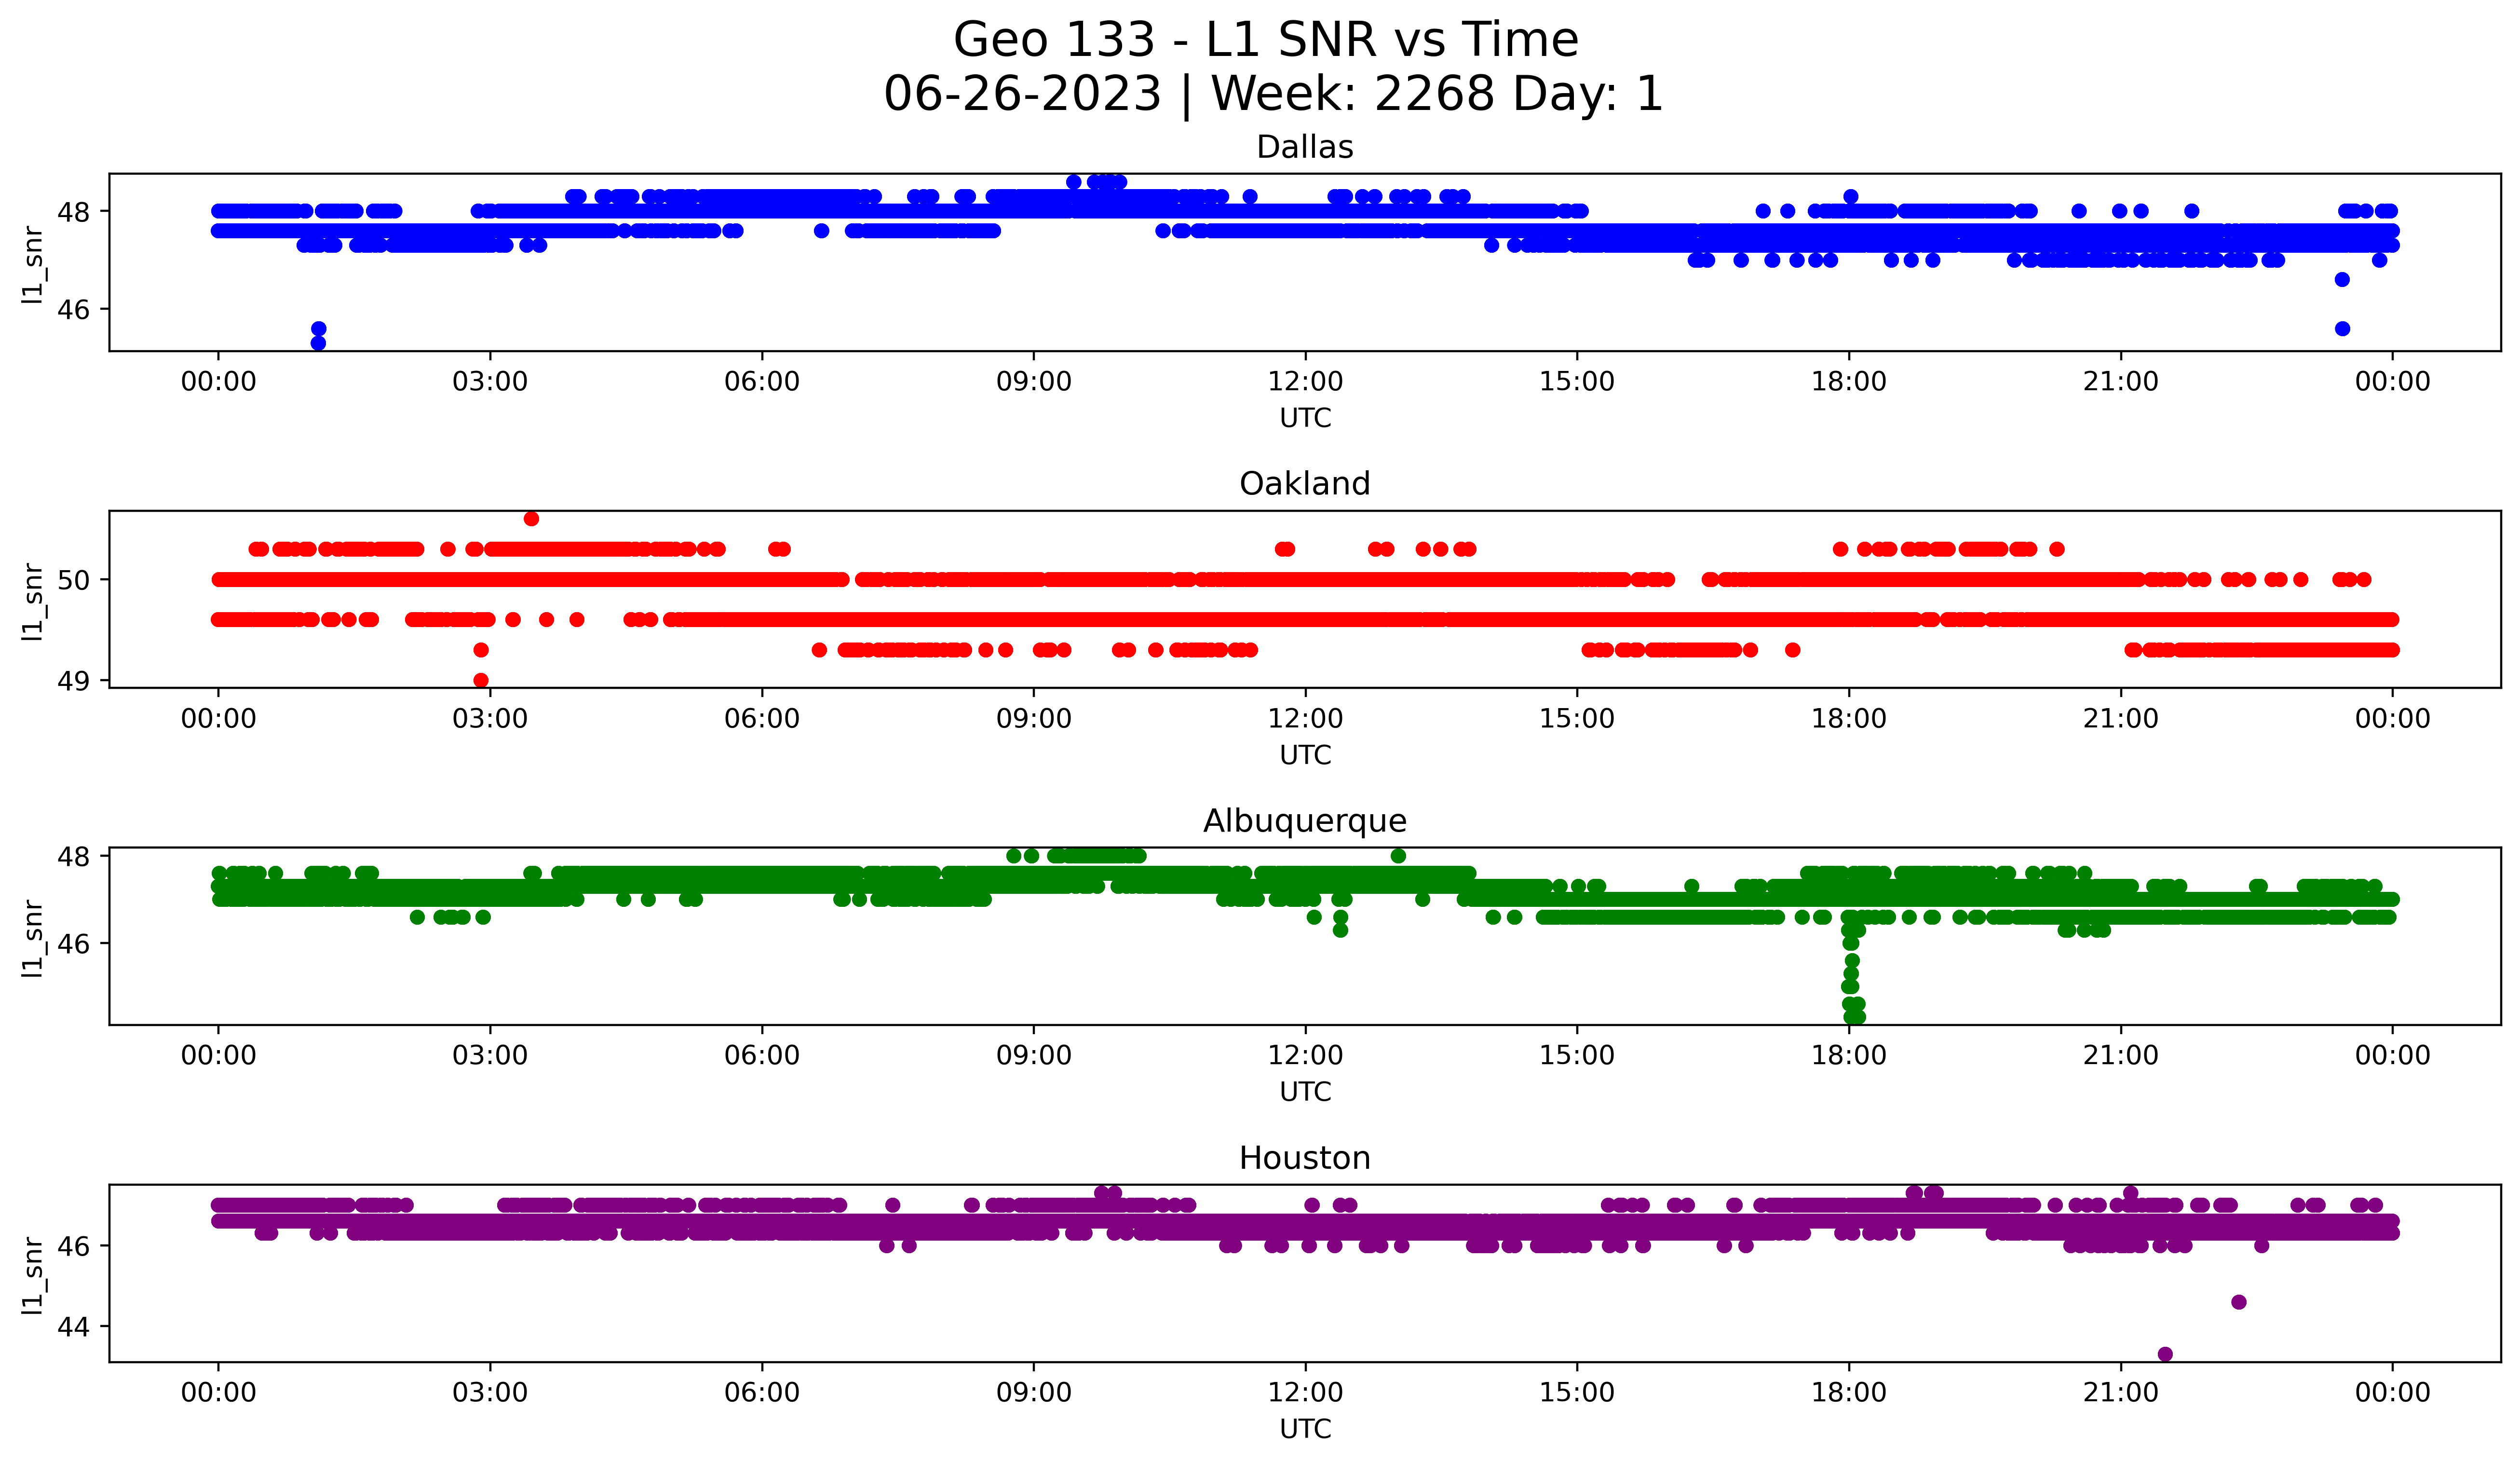Click the lowest purple outlier point in Houston plot
This screenshot has width=2520, height=1463.
click(2165, 1354)
